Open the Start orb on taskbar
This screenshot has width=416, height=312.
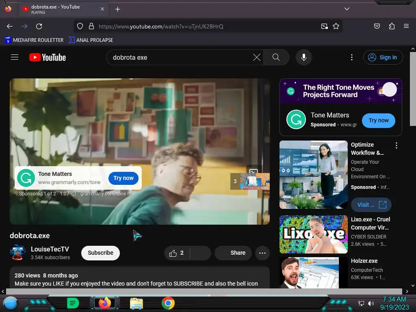[x=11, y=303]
